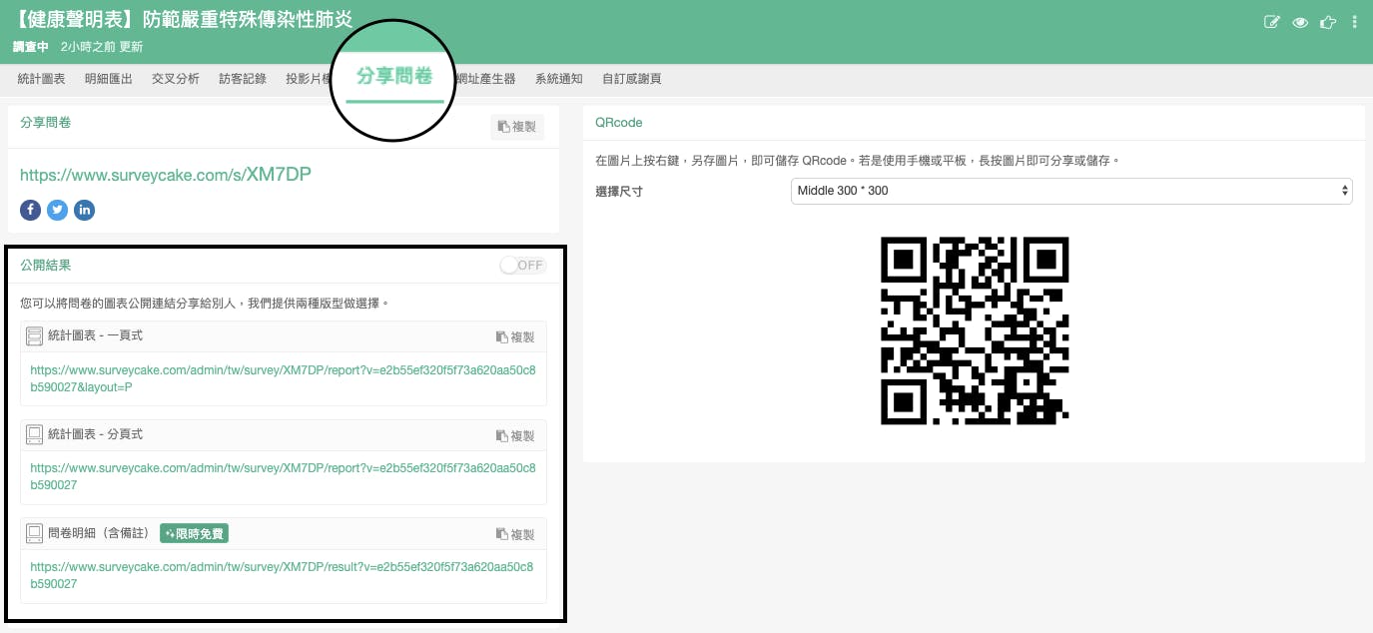Click the 選擇尺寸 label
The height and width of the screenshot is (633, 1373).
(x=619, y=191)
